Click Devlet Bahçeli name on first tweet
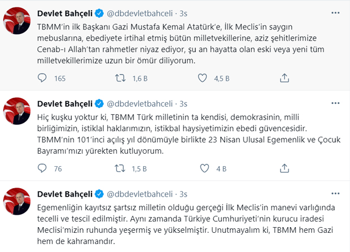This screenshot has width=350, height=252. [x=65, y=14]
